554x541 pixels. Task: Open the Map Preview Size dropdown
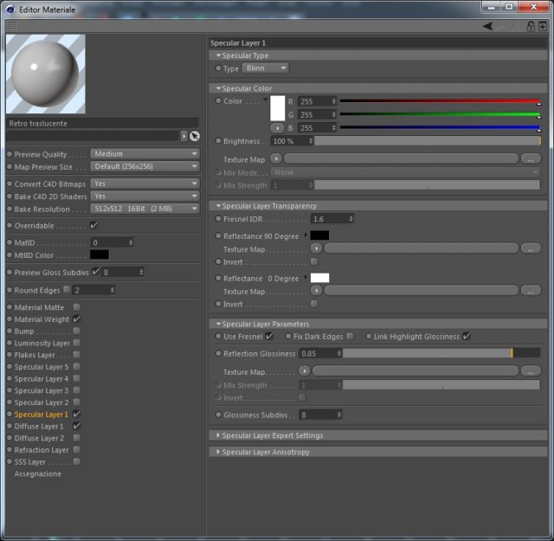145,166
